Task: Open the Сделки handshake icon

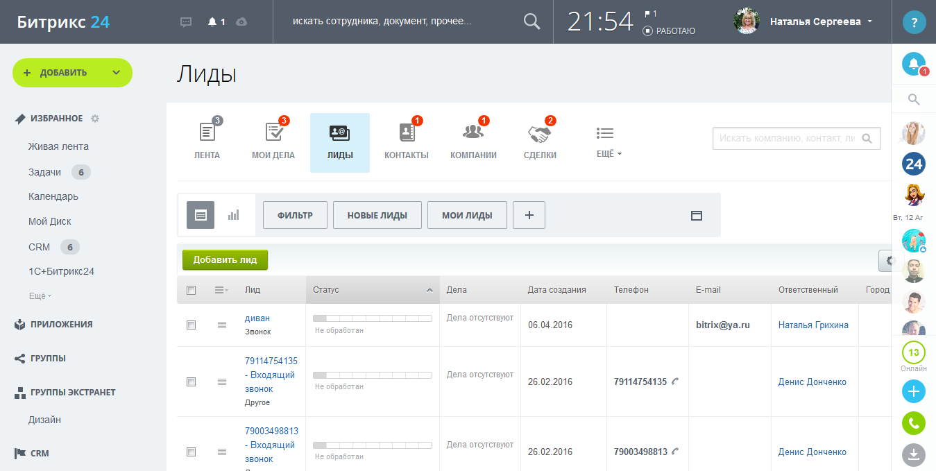Action: (x=539, y=132)
